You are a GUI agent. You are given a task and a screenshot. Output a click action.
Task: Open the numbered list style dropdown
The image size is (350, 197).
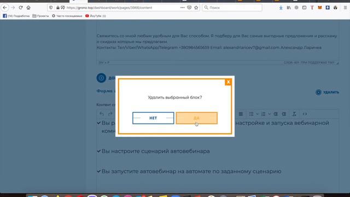(x=270, y=114)
